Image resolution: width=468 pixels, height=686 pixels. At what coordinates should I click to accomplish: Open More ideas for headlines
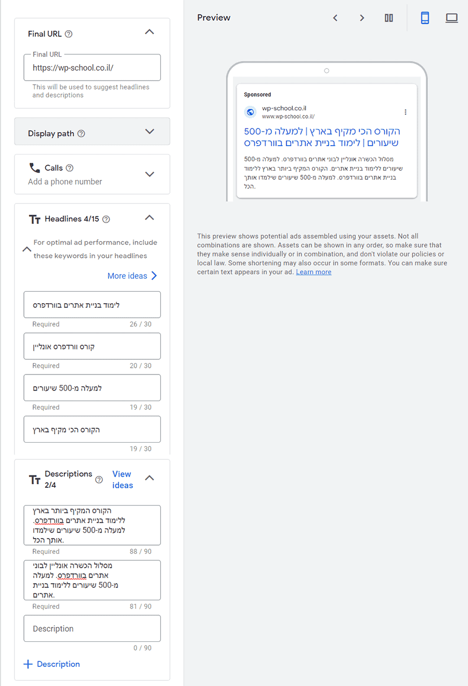[x=132, y=276]
